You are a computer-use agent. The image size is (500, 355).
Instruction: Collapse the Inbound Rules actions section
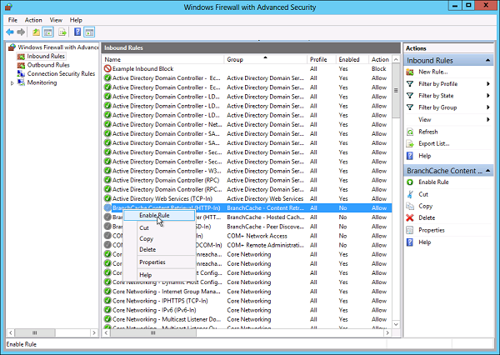click(487, 60)
